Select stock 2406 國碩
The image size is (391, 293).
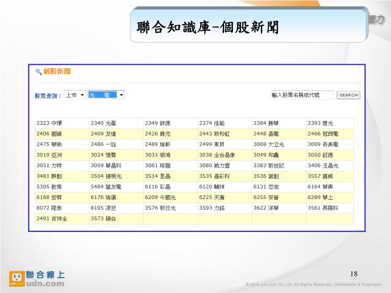pos(49,134)
